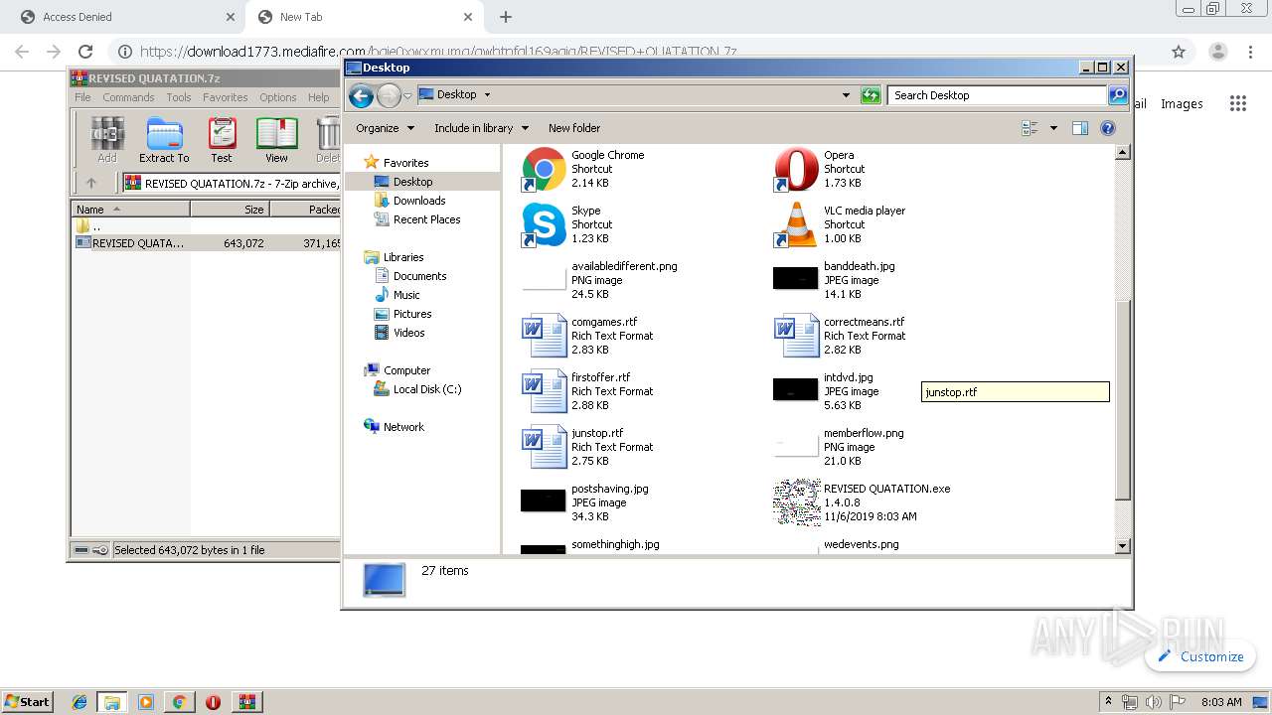The image size is (1272, 715).
Task: Open Videos library
Action: 408,333
